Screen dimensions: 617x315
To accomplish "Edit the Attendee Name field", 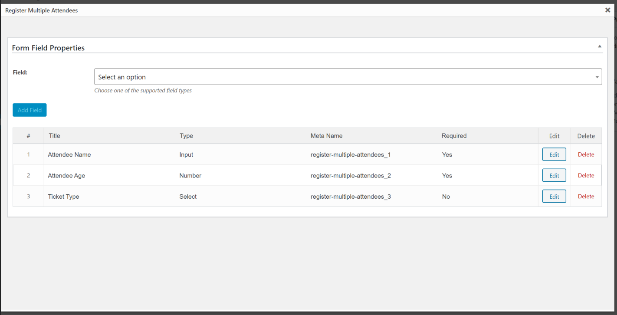I will [554, 154].
